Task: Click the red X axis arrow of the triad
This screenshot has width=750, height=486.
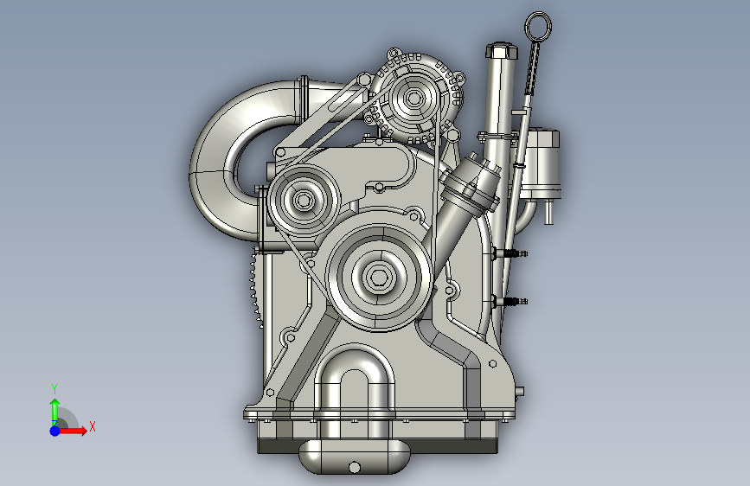Action: point(72,431)
